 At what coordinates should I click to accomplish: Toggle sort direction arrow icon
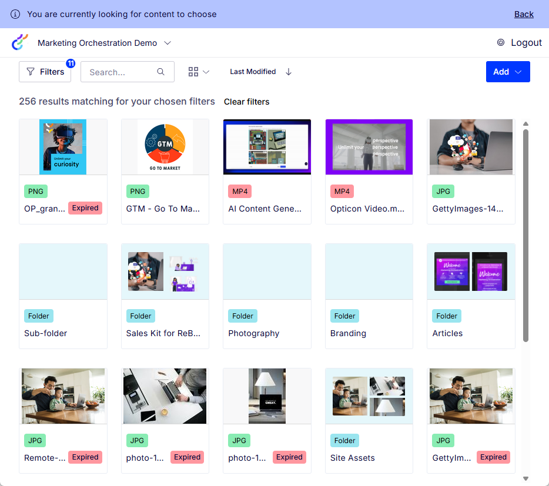[x=289, y=72]
